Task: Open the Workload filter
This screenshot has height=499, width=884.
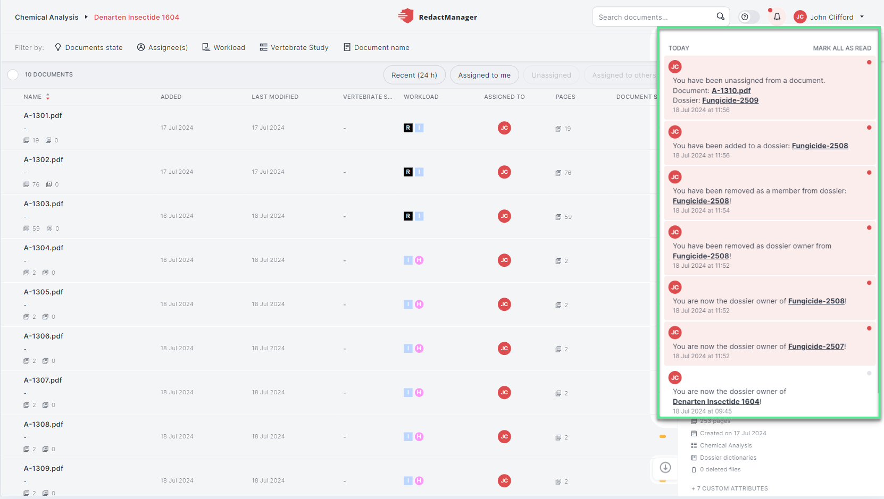Action: pyautogui.click(x=223, y=47)
